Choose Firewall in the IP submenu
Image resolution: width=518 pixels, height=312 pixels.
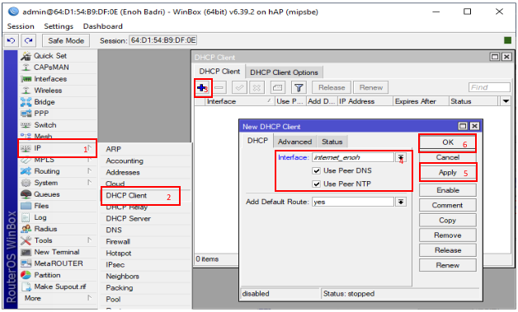point(118,241)
